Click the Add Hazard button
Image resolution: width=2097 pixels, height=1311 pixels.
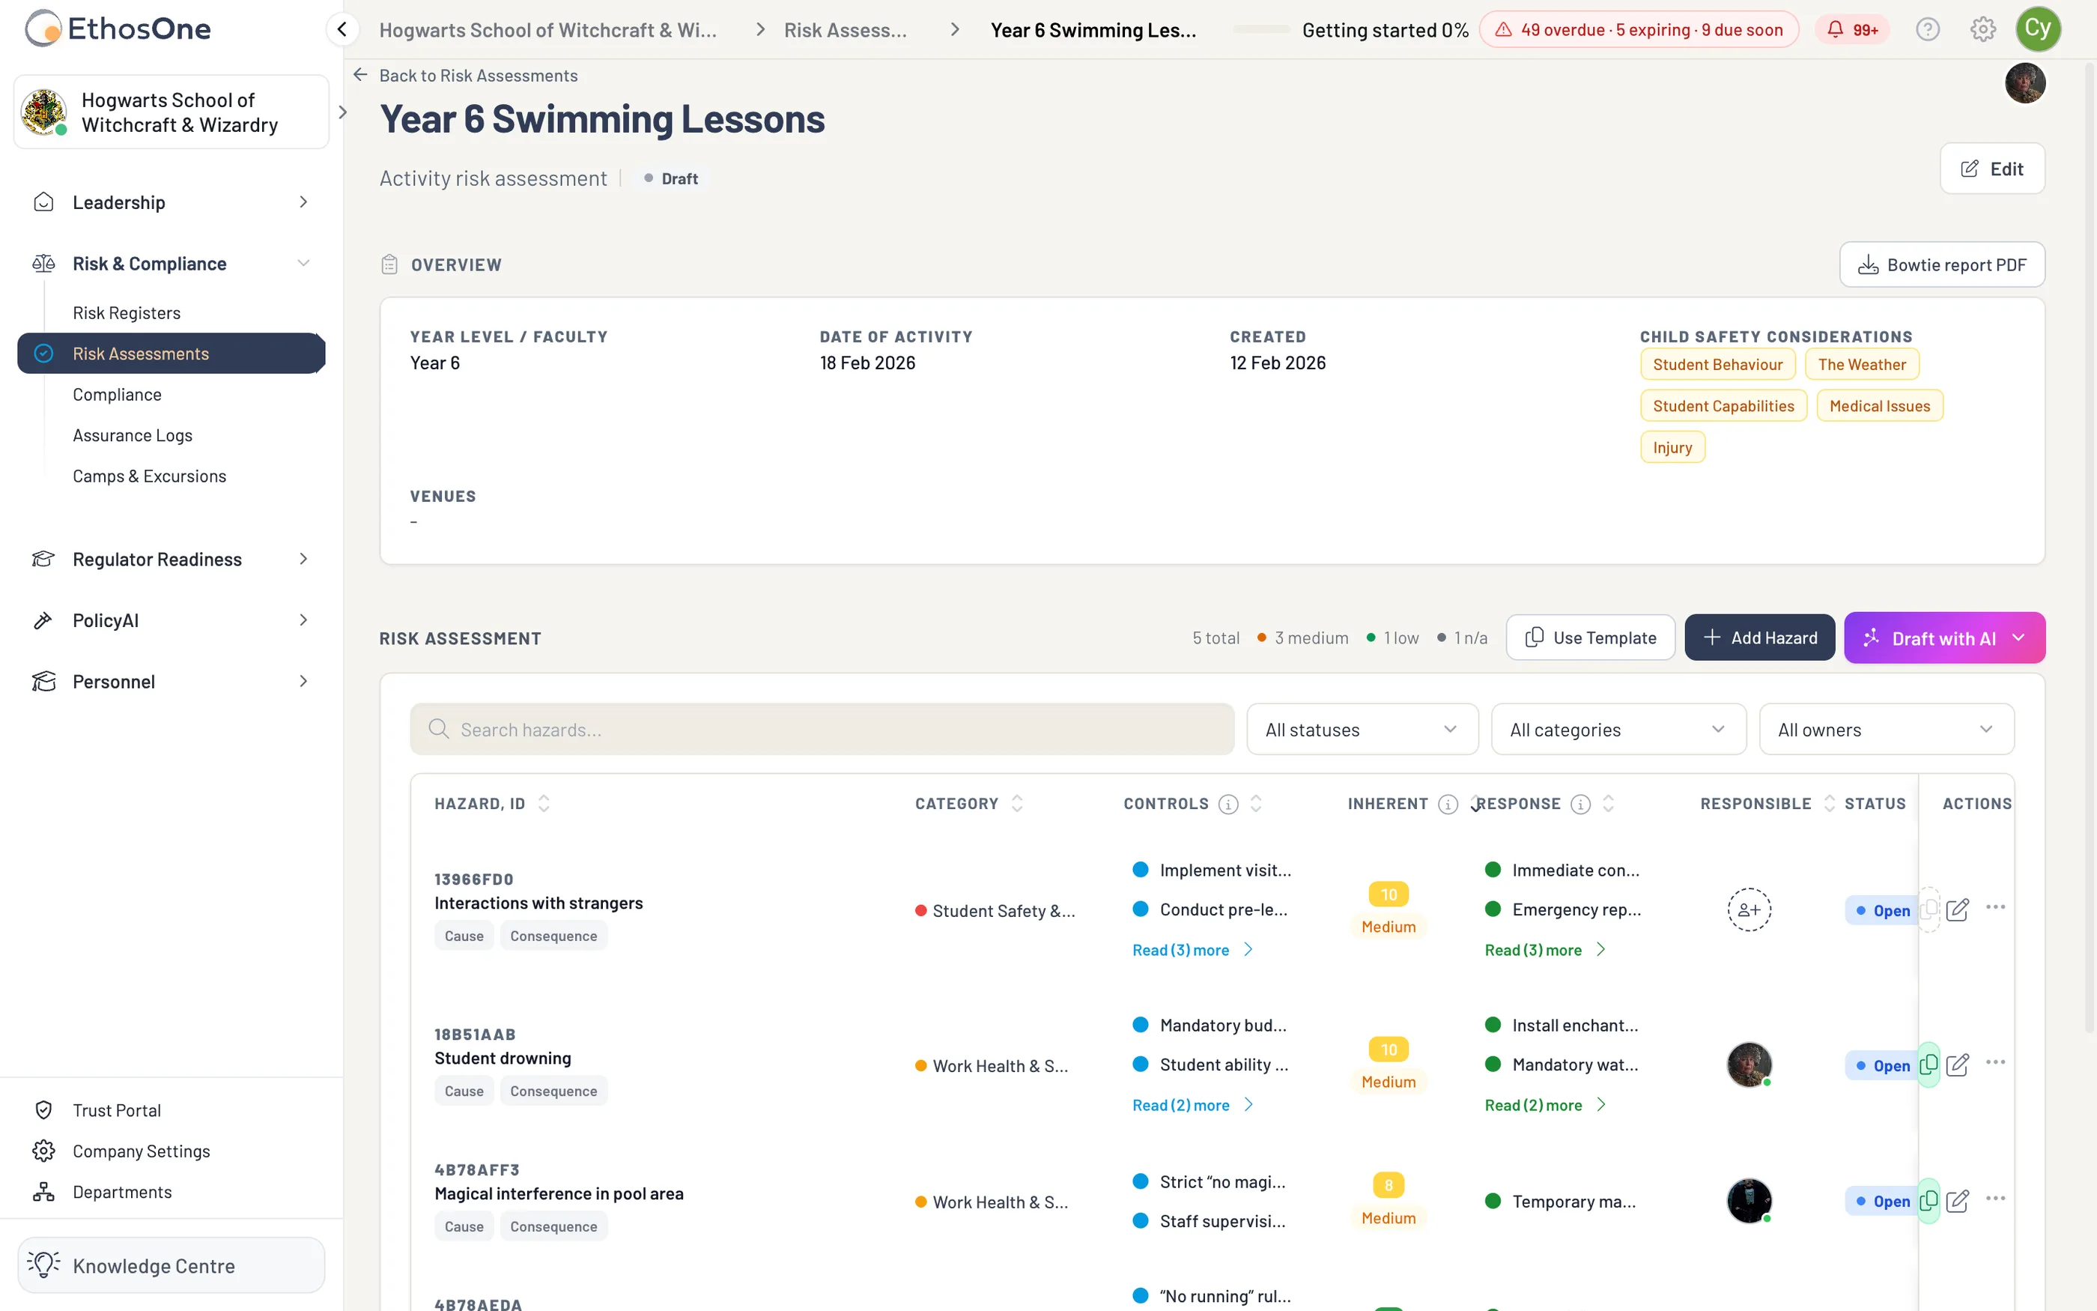(1759, 638)
